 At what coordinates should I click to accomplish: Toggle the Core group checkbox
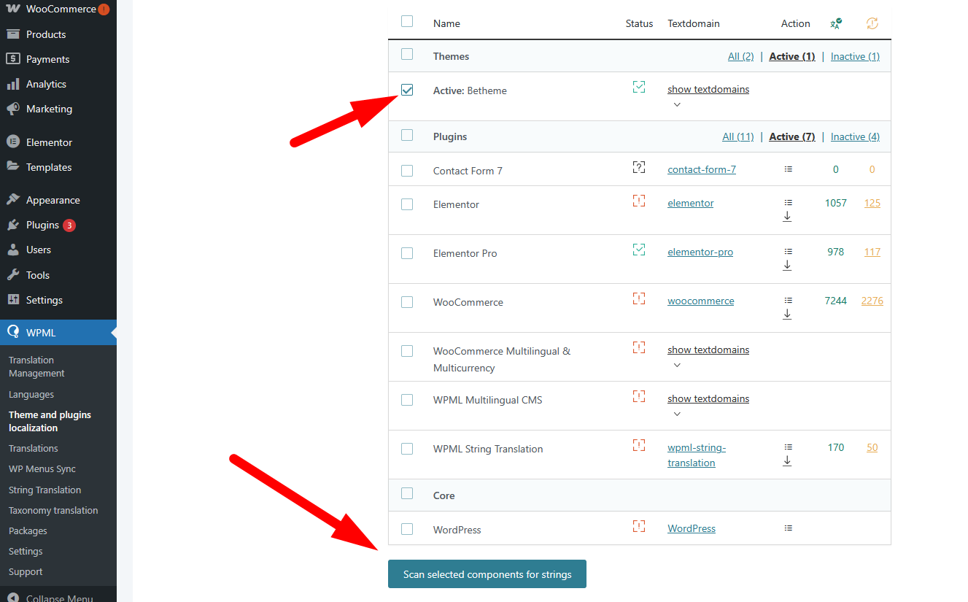(x=407, y=494)
